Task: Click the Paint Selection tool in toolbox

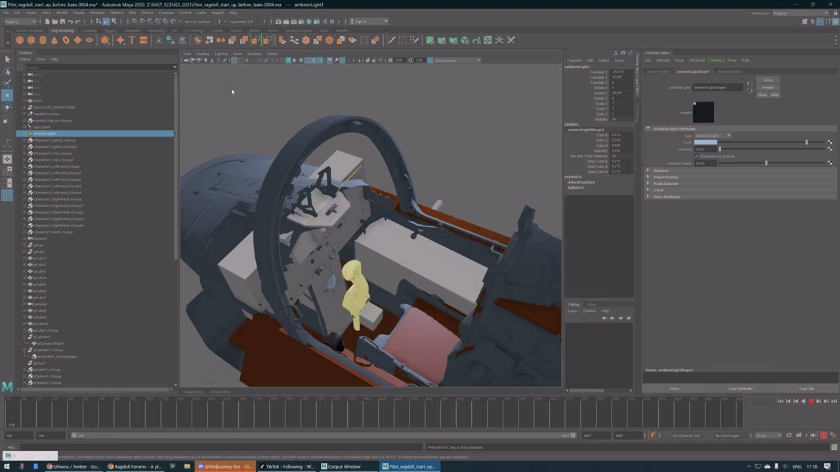Action: coord(7,83)
